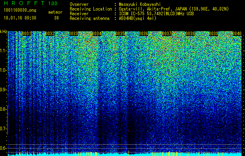Select the 0033 time marker

pos(73,34)
